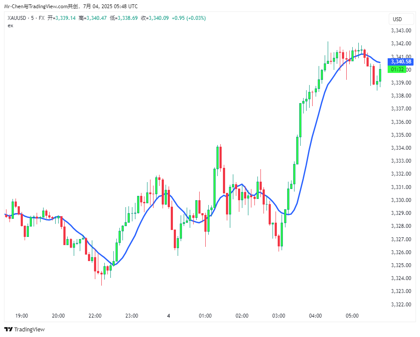Viewport: 420px width, 337px height.
Task: Click the 05:00 time axis label
Action: (x=352, y=315)
